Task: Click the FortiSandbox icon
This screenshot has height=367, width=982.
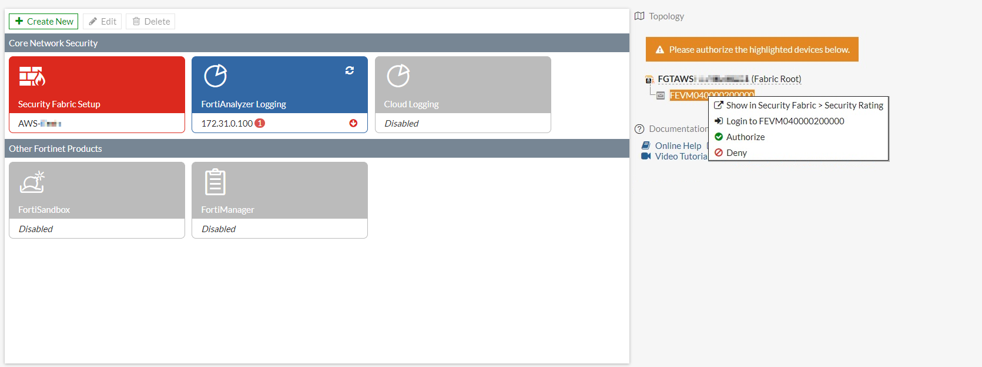Action: (32, 182)
